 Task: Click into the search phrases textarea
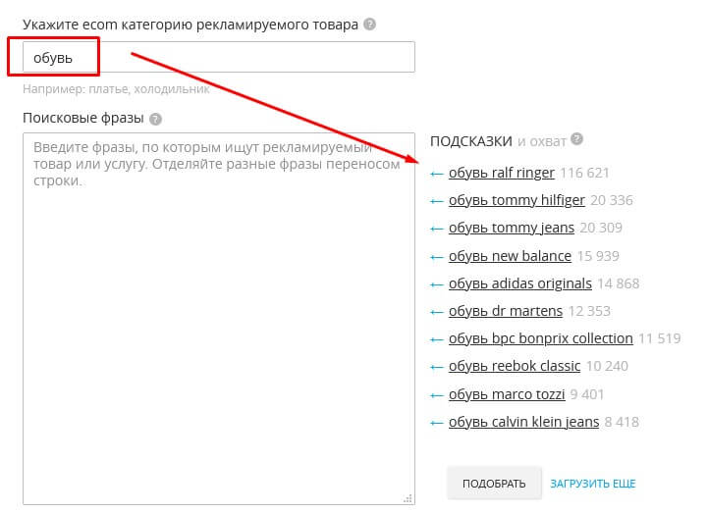point(219,319)
